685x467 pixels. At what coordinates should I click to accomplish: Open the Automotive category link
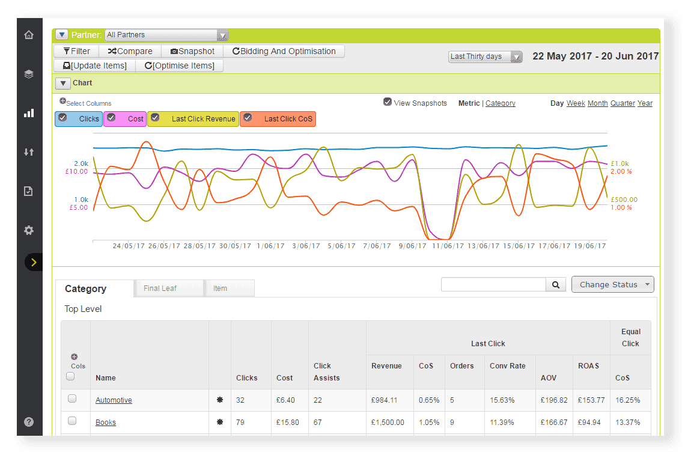114,400
